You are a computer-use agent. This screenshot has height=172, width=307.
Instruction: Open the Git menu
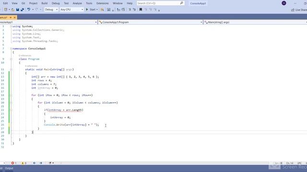(24, 3)
